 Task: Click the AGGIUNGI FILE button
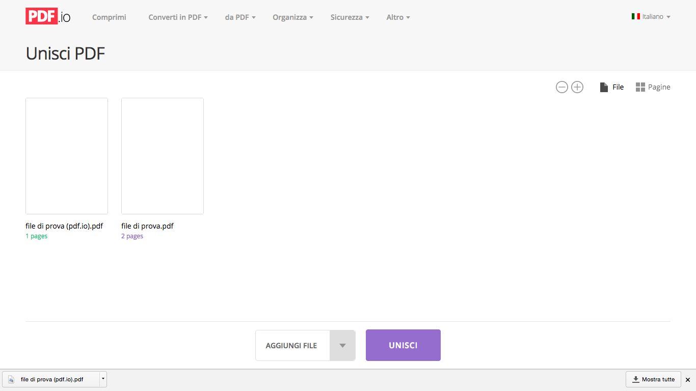click(x=292, y=345)
